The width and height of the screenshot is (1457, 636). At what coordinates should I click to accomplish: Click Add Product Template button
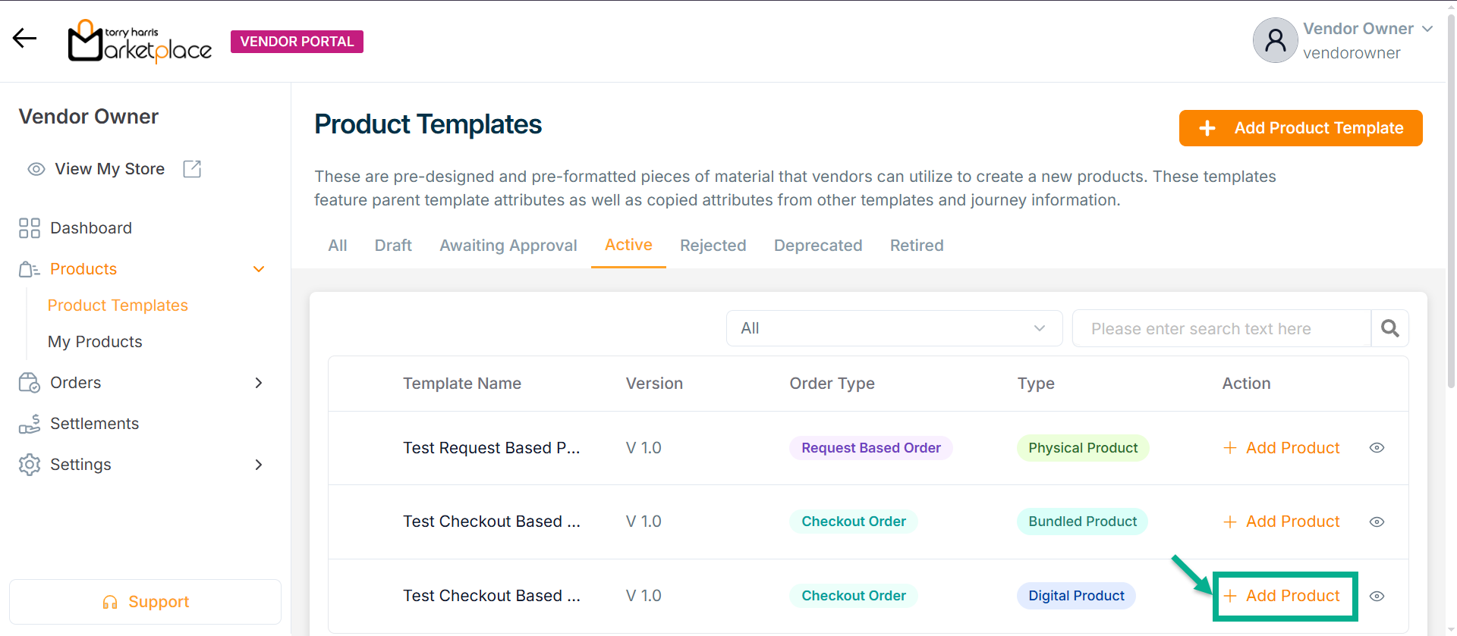pyautogui.click(x=1300, y=128)
